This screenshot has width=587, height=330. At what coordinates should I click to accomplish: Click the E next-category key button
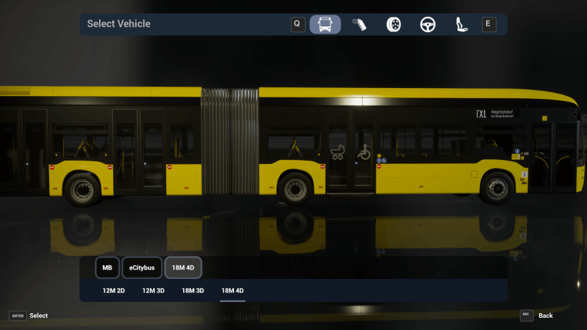(x=489, y=24)
